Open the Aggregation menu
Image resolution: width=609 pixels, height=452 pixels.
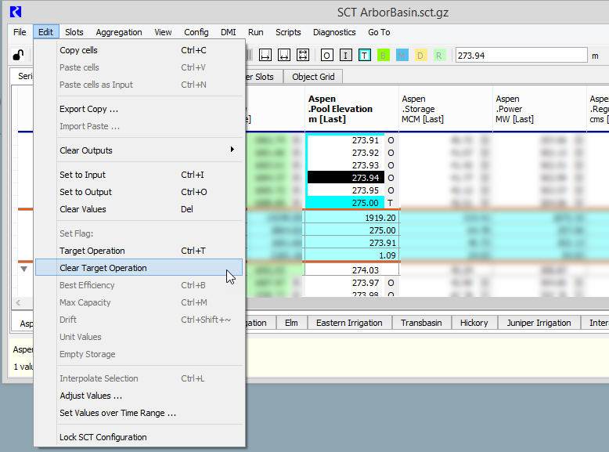[119, 32]
